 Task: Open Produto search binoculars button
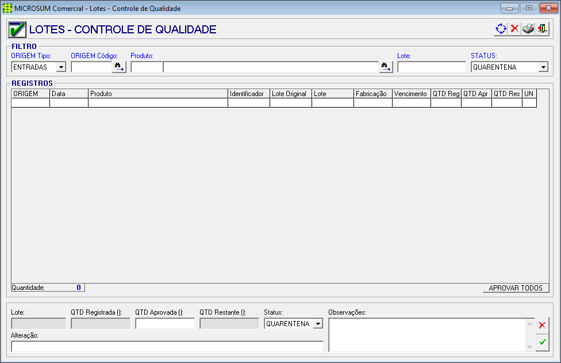(x=386, y=67)
